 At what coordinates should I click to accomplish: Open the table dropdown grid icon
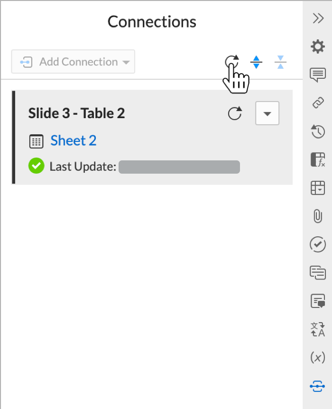tap(318, 188)
